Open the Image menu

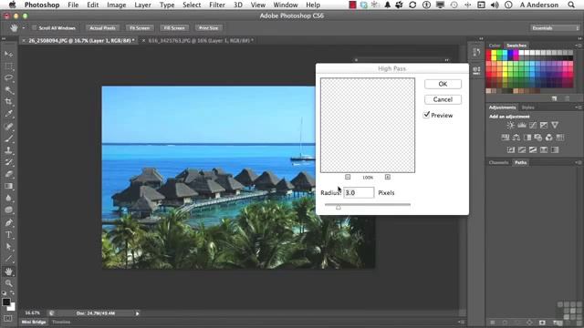click(x=116, y=5)
